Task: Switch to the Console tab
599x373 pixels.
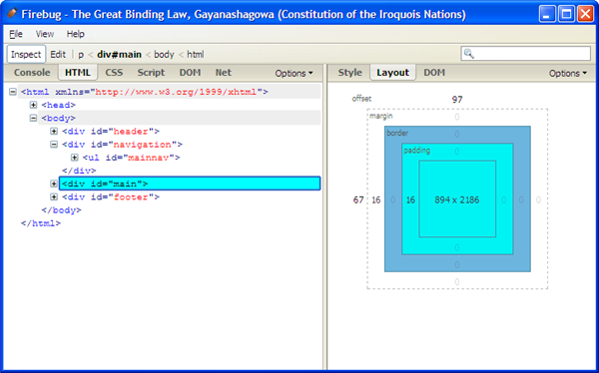Action: click(x=32, y=73)
